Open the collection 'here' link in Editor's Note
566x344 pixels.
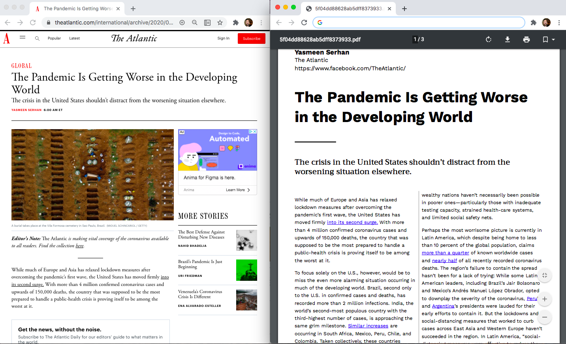click(x=79, y=246)
